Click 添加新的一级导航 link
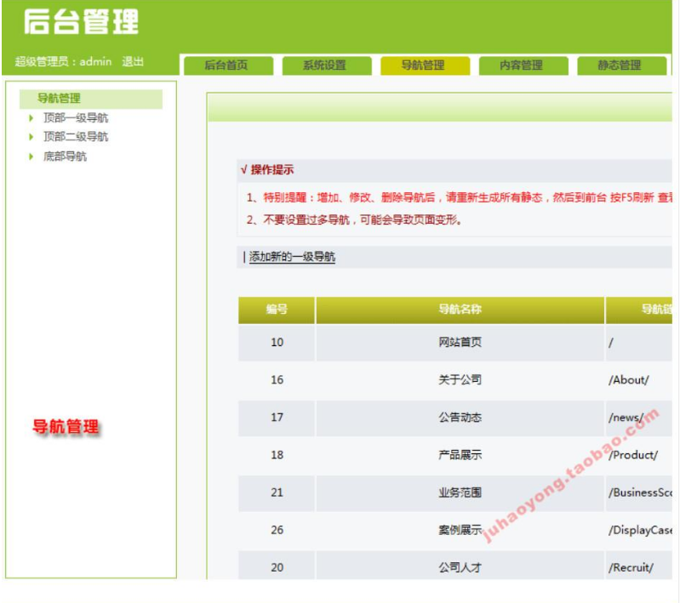 tap(292, 257)
